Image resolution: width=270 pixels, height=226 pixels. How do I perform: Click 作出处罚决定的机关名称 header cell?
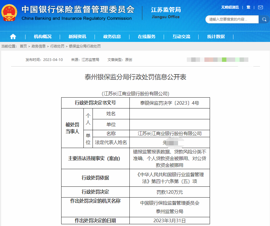(95, 207)
